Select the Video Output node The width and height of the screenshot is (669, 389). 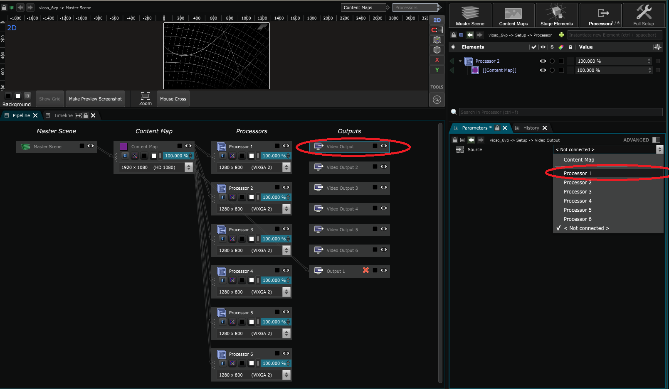point(349,147)
